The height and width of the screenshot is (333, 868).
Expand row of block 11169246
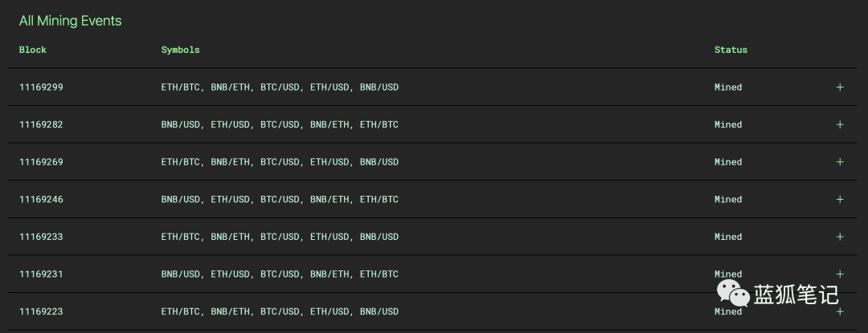coord(840,199)
